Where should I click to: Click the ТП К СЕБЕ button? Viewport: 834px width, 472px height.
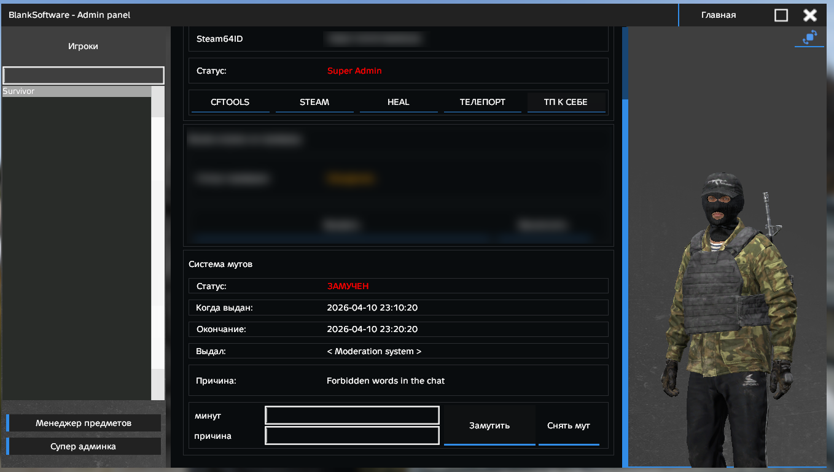pyautogui.click(x=566, y=103)
